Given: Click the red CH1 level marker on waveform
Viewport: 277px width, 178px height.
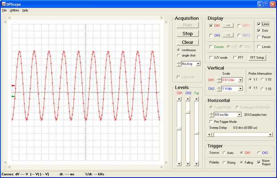Looking at the screenshot, I should click(x=13, y=85).
